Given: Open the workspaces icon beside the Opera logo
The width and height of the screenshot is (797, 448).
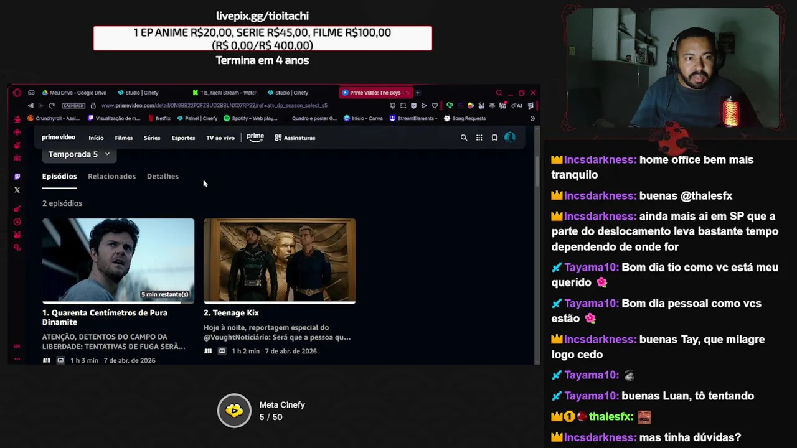Looking at the screenshot, I should point(31,93).
